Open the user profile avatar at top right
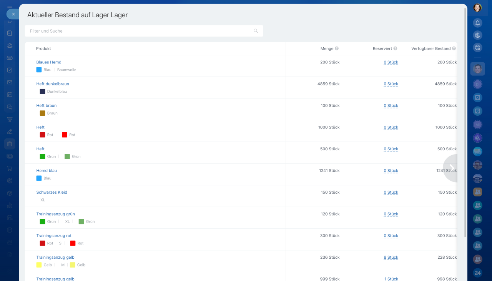Screen dimensions: 492x281 tap(477, 8)
